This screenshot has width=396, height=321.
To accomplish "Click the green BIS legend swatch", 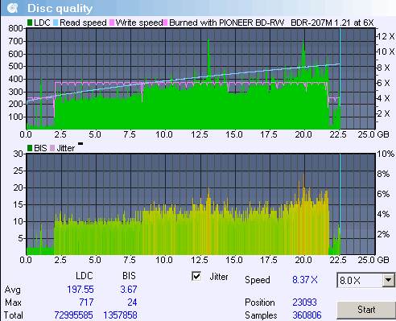I will click(30, 148).
